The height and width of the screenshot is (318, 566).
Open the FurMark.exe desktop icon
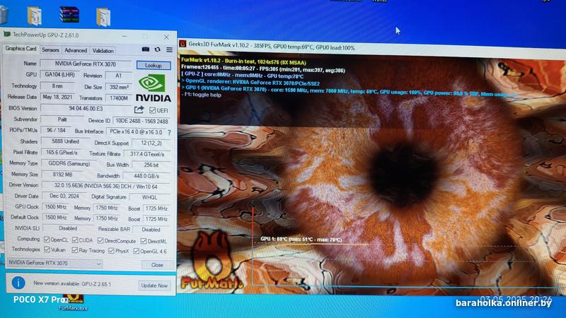[x=73, y=302]
